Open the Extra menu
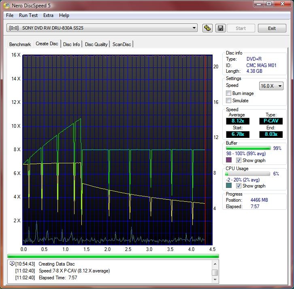This screenshot has width=294, height=289. coord(48,15)
